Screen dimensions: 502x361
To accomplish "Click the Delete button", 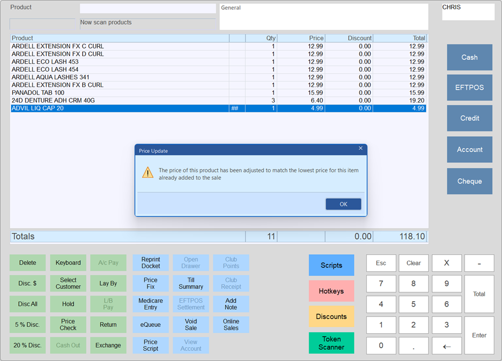I will click(28, 263).
